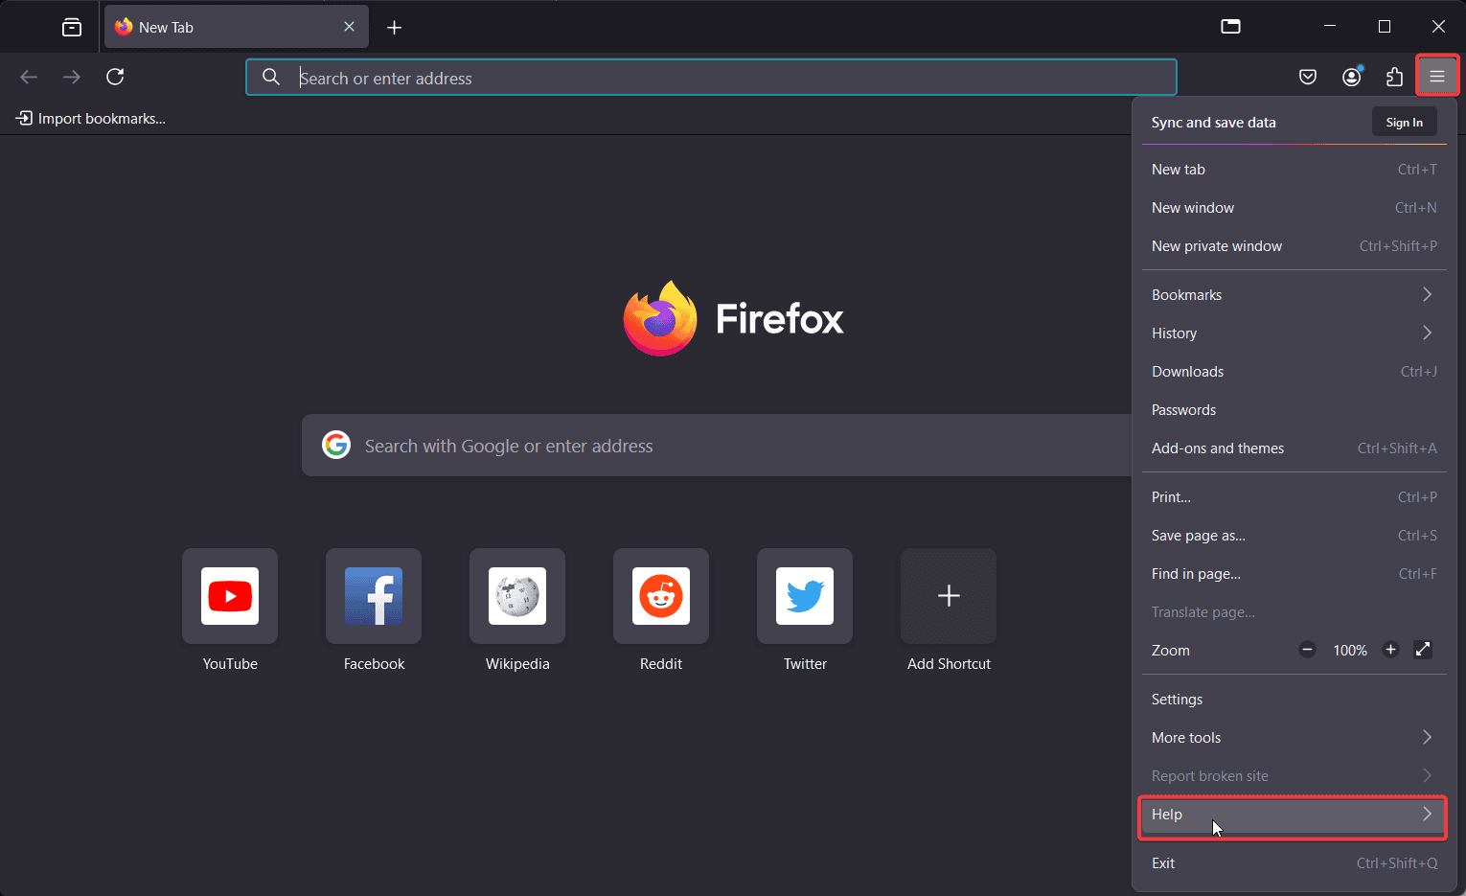This screenshot has width=1466, height=896.
Task: Open Settings from the menu
Action: tap(1294, 700)
